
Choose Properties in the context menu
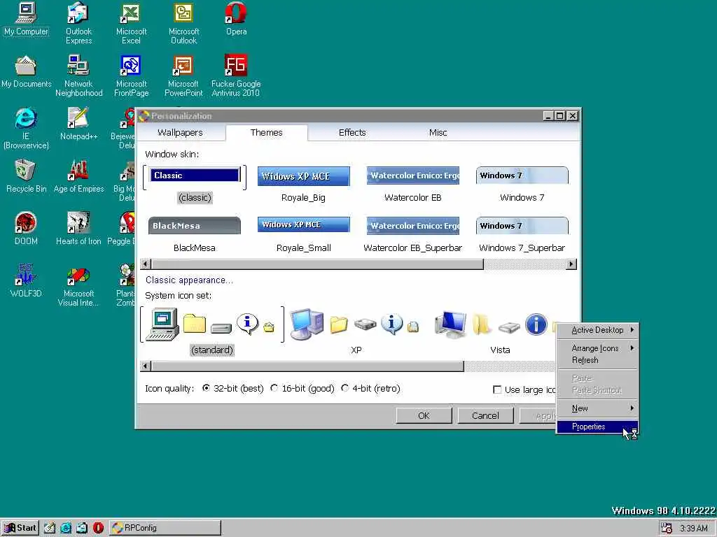[597, 427]
